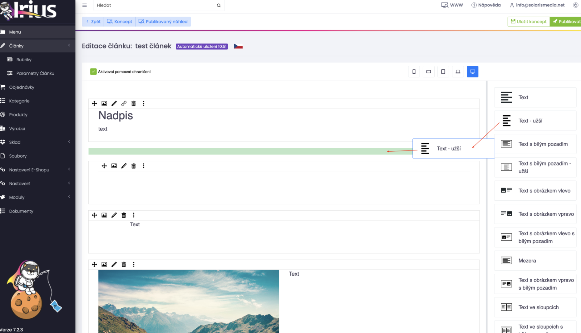Image resolution: width=581 pixels, height=333 pixels.
Task: Expand Nastavení E-Shopu sidebar section
Action: [38, 170]
